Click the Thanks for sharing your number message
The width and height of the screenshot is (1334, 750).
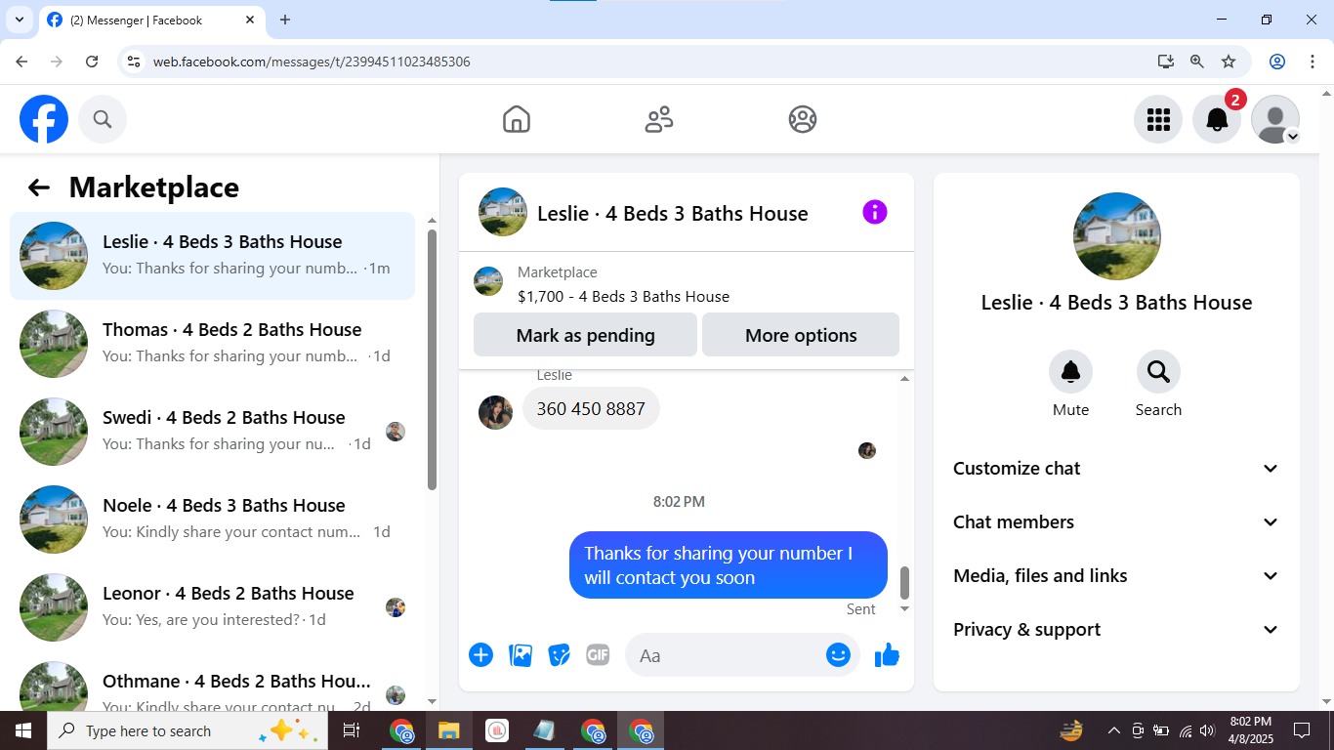pyautogui.click(x=729, y=565)
